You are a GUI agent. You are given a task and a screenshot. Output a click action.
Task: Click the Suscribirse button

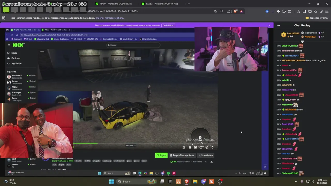click(205, 155)
